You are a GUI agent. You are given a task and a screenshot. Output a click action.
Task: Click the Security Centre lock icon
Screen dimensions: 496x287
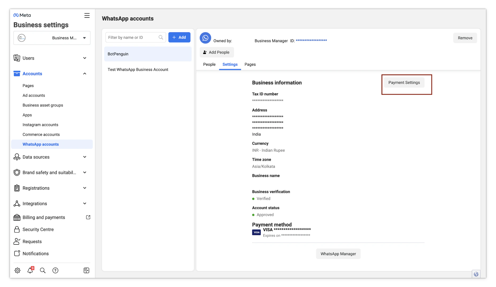(x=17, y=229)
